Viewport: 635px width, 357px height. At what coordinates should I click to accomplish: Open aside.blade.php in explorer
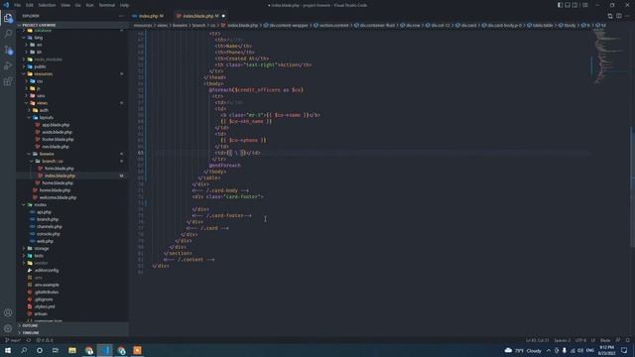pos(58,132)
